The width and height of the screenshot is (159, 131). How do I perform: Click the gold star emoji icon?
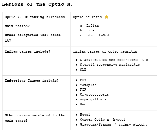(x=106, y=17)
